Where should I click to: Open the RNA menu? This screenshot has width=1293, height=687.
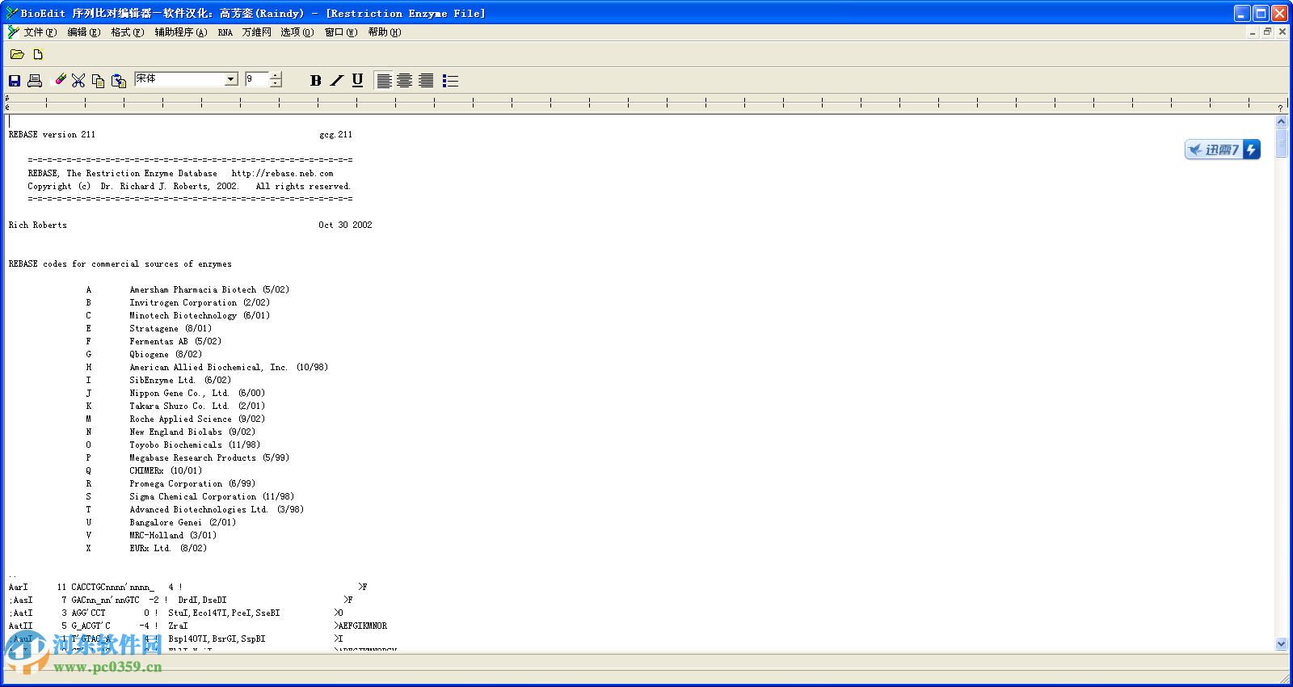[225, 32]
